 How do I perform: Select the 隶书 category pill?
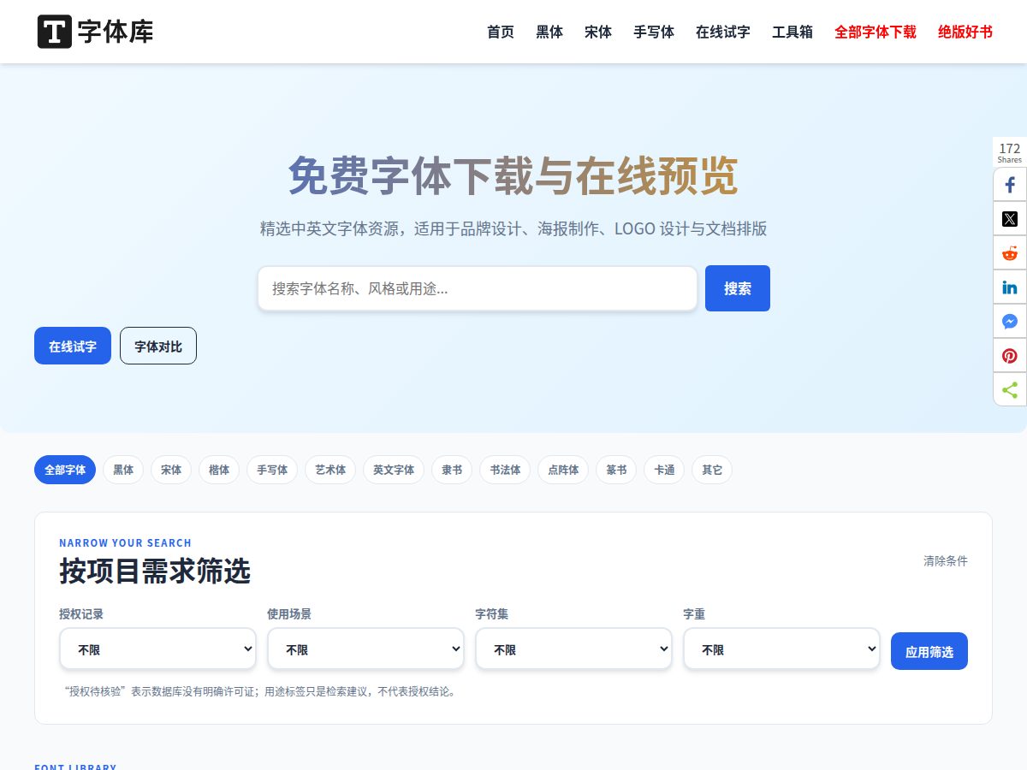(452, 470)
